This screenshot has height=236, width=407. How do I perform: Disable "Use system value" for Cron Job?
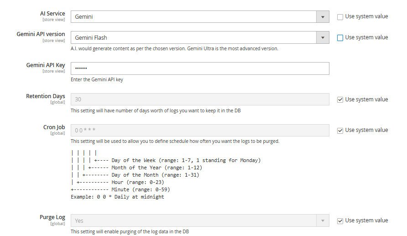[x=340, y=131]
